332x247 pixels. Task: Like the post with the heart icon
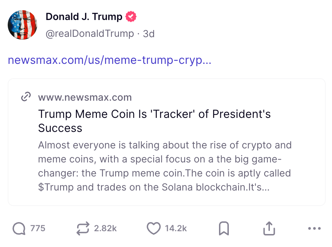(153, 229)
